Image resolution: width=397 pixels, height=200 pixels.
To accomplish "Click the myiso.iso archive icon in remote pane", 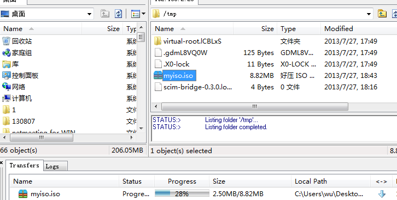I will 157,75.
